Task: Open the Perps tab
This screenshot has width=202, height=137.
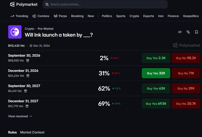Action: 60,16
